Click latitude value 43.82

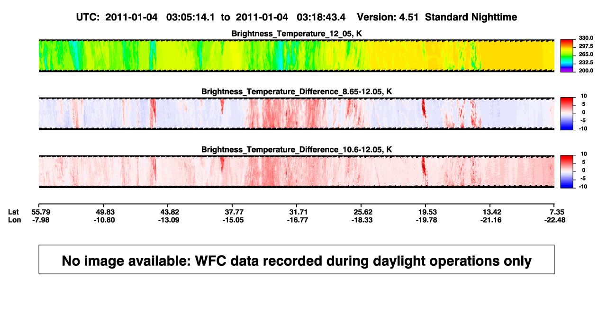point(170,212)
